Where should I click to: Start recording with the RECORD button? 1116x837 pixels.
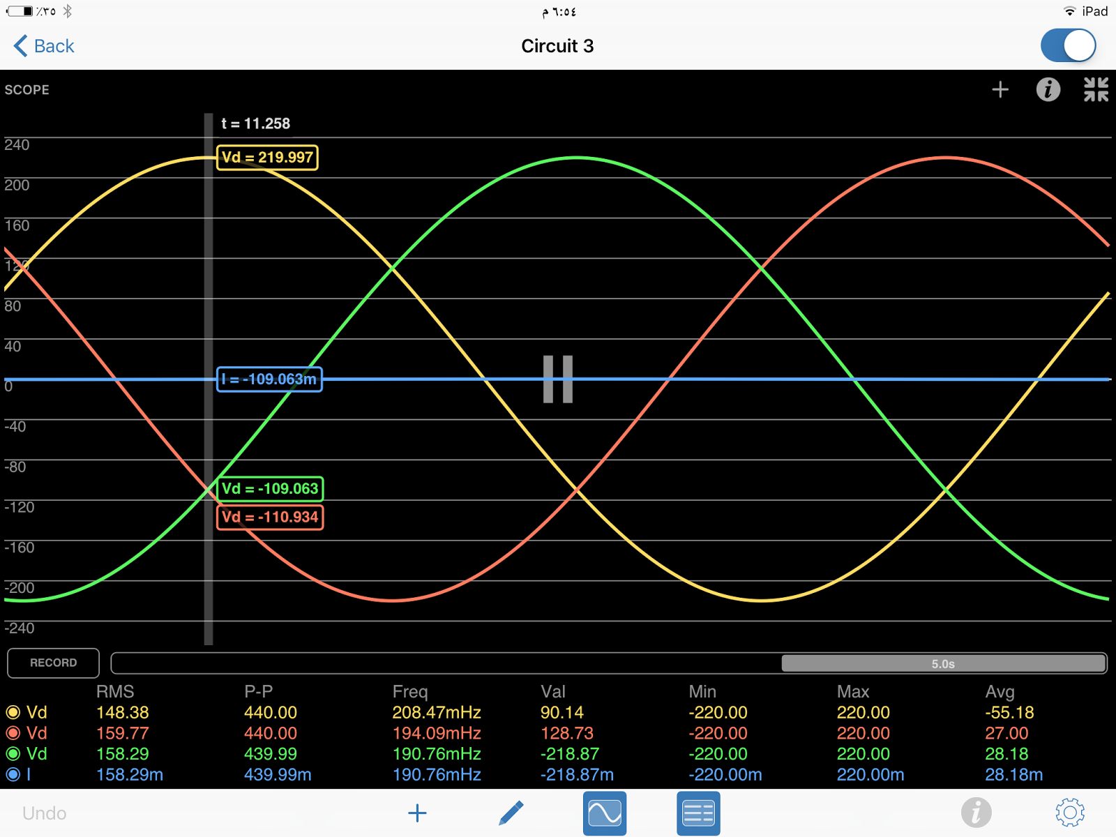[x=52, y=663]
